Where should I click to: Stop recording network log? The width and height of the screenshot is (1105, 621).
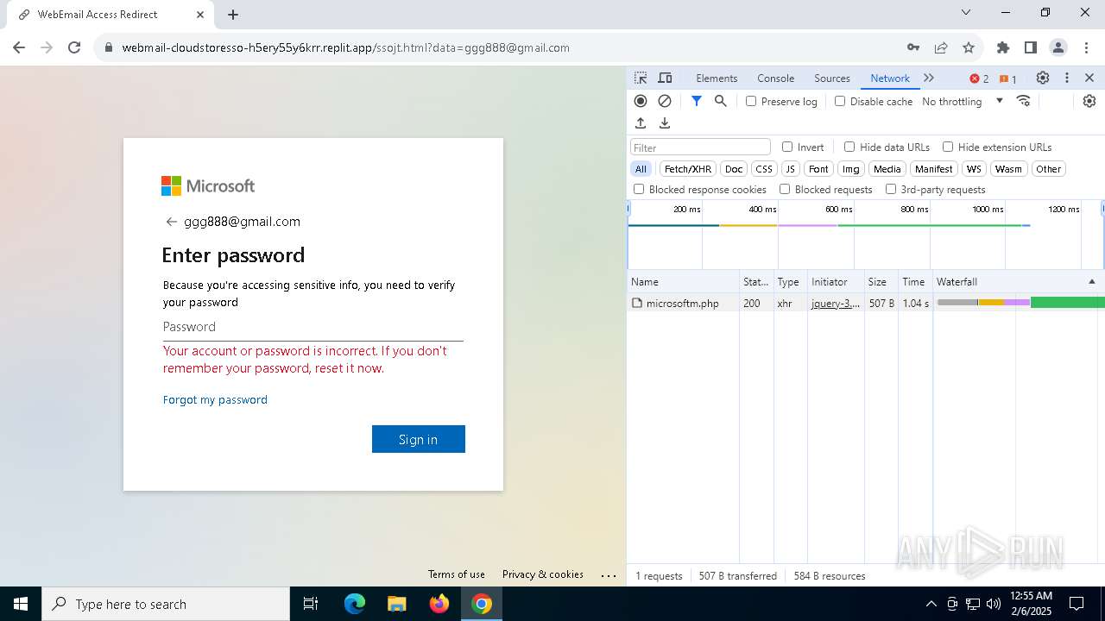(x=641, y=101)
